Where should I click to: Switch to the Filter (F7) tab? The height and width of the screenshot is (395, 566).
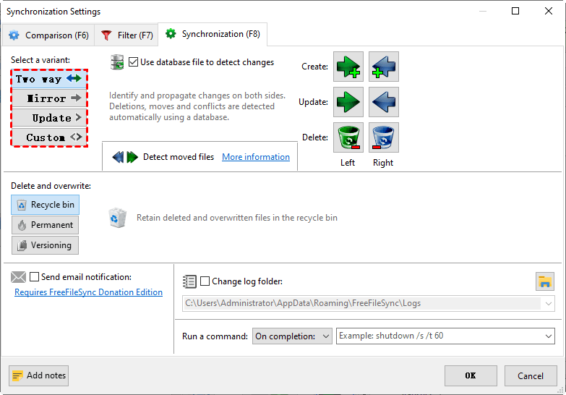click(127, 35)
